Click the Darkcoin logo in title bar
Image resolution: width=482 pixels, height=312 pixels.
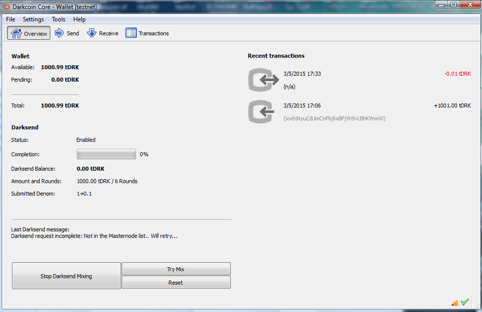(7, 7)
